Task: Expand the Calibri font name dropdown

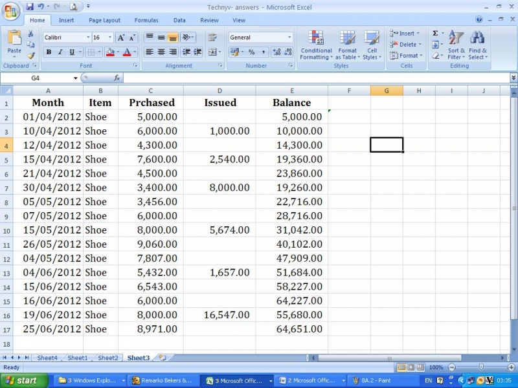Action: (x=87, y=38)
